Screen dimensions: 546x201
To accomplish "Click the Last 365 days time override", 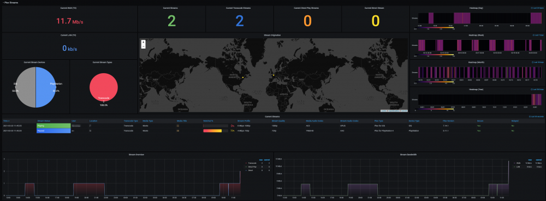I will point(537,89).
